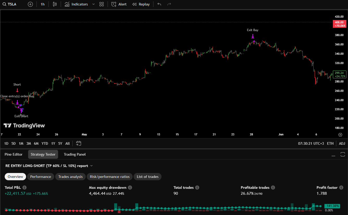Maximize the Strategy Tester panel

[x=343, y=155]
